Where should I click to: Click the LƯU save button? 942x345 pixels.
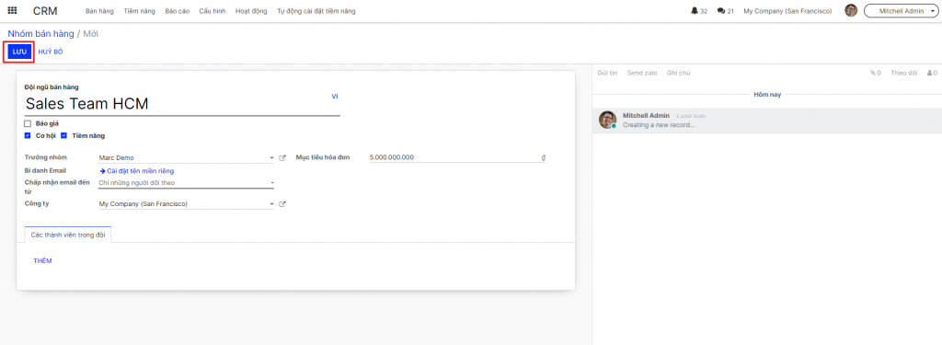20,52
